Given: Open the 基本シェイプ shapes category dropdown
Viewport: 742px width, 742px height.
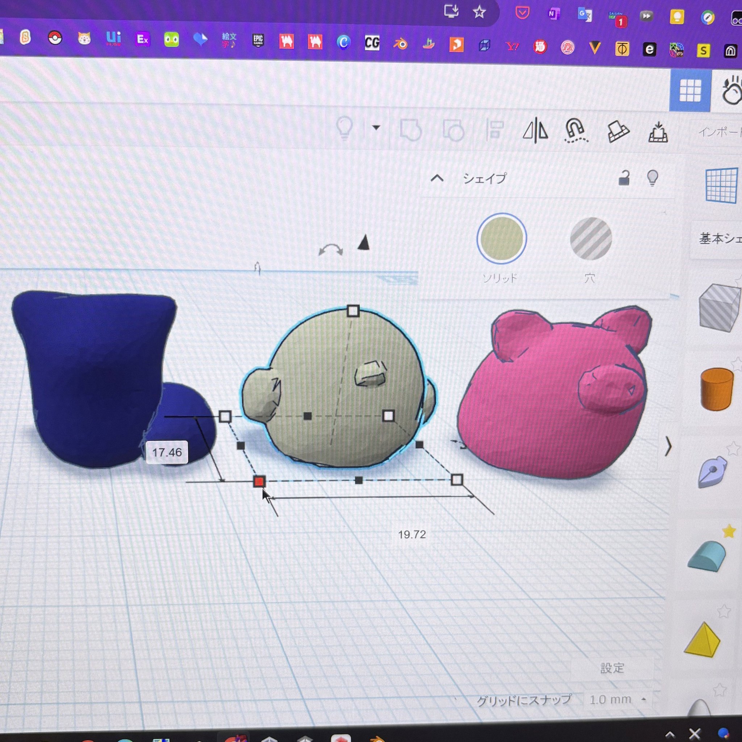Looking at the screenshot, I should [x=719, y=238].
